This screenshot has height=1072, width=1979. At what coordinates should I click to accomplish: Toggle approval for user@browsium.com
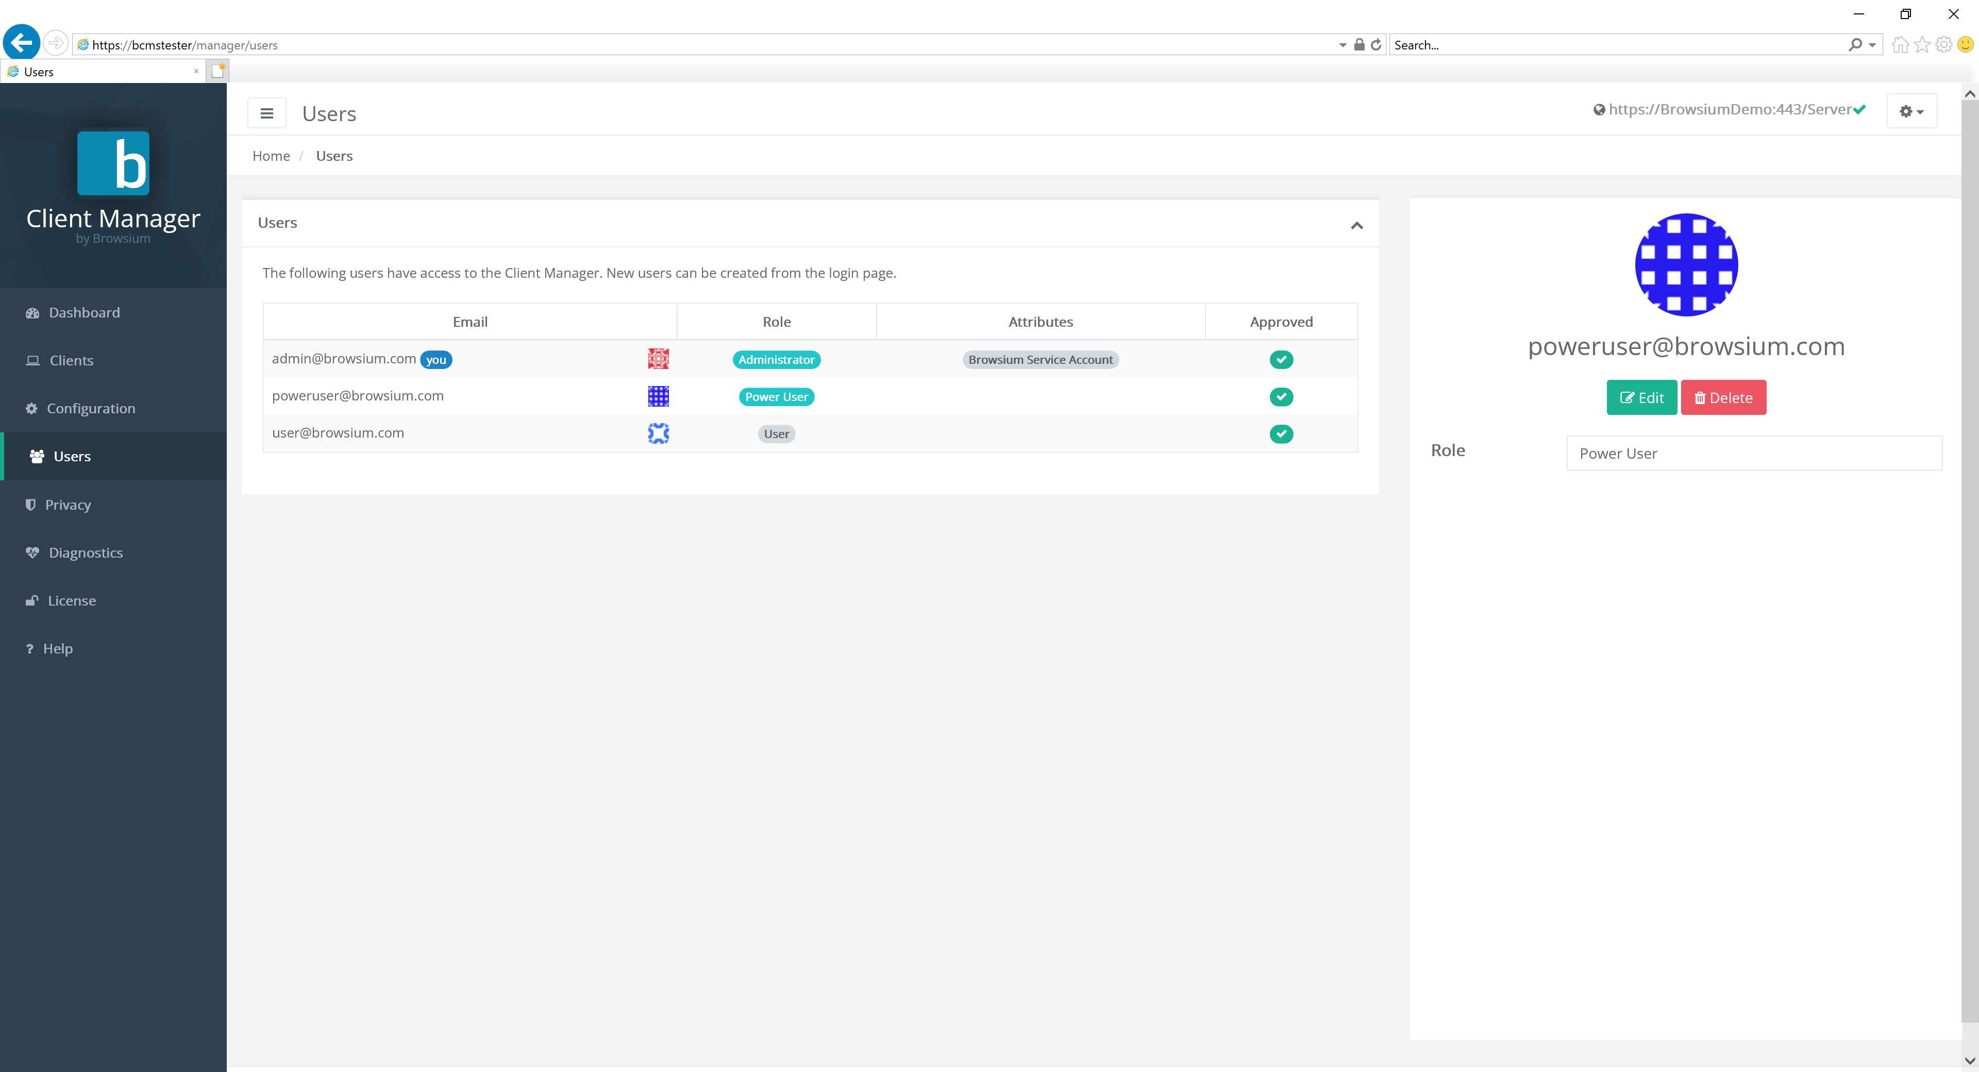pyautogui.click(x=1281, y=433)
